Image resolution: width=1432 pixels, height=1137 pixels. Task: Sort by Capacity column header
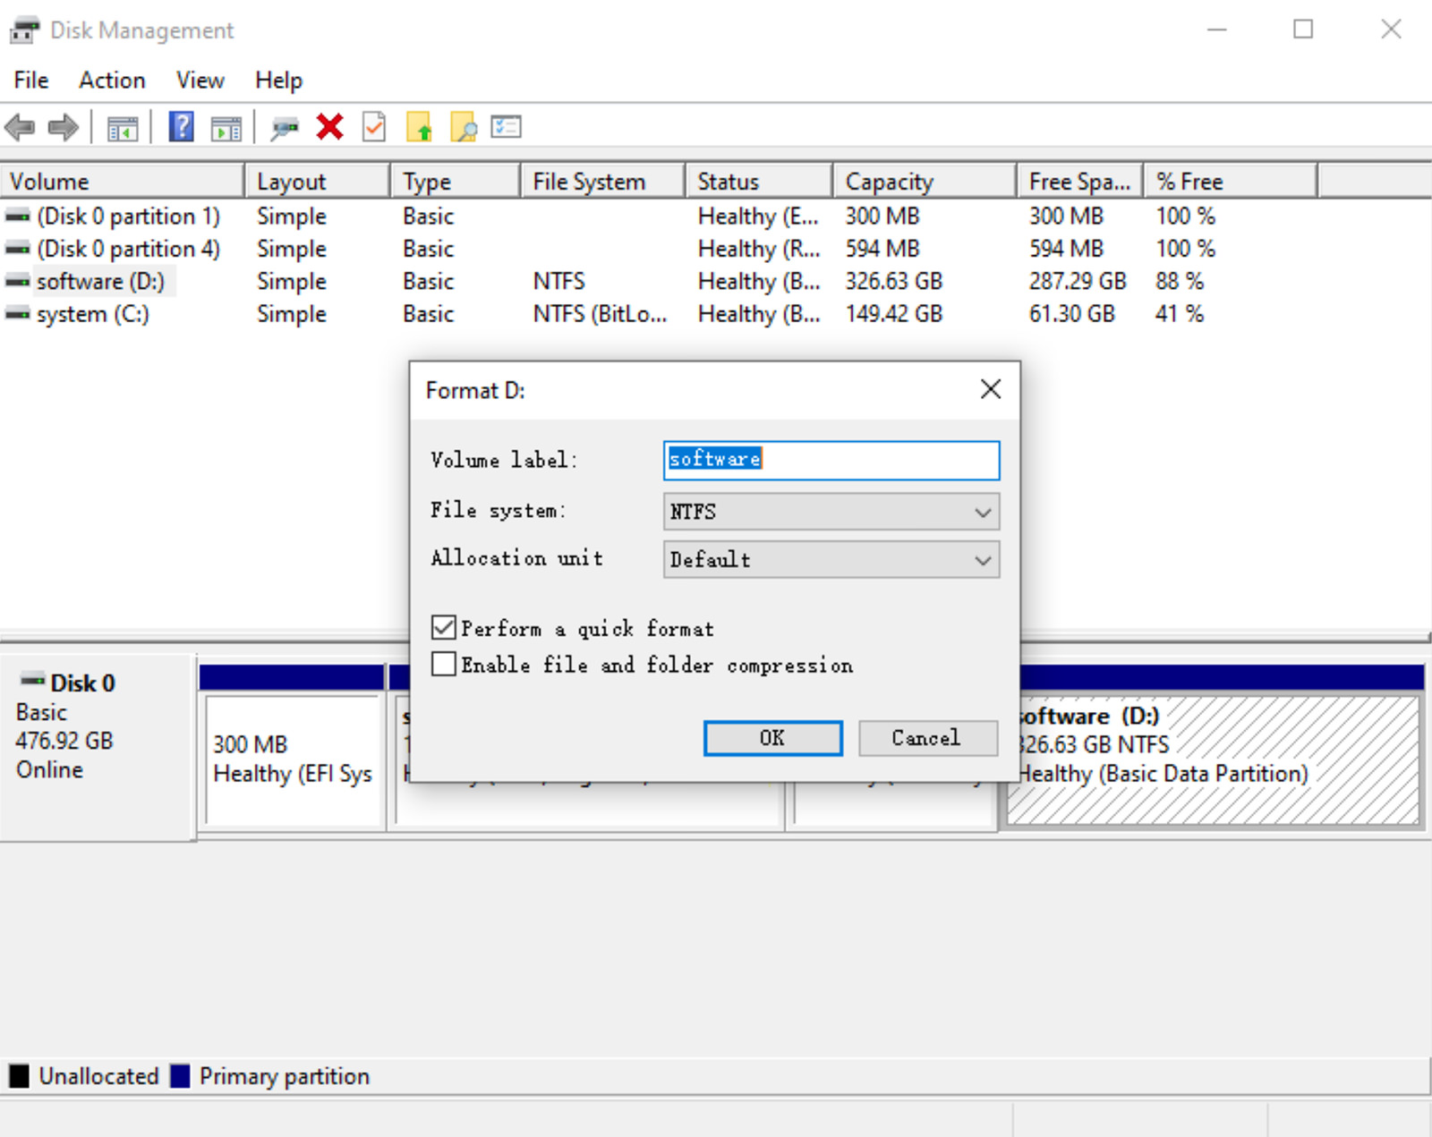[925, 182]
